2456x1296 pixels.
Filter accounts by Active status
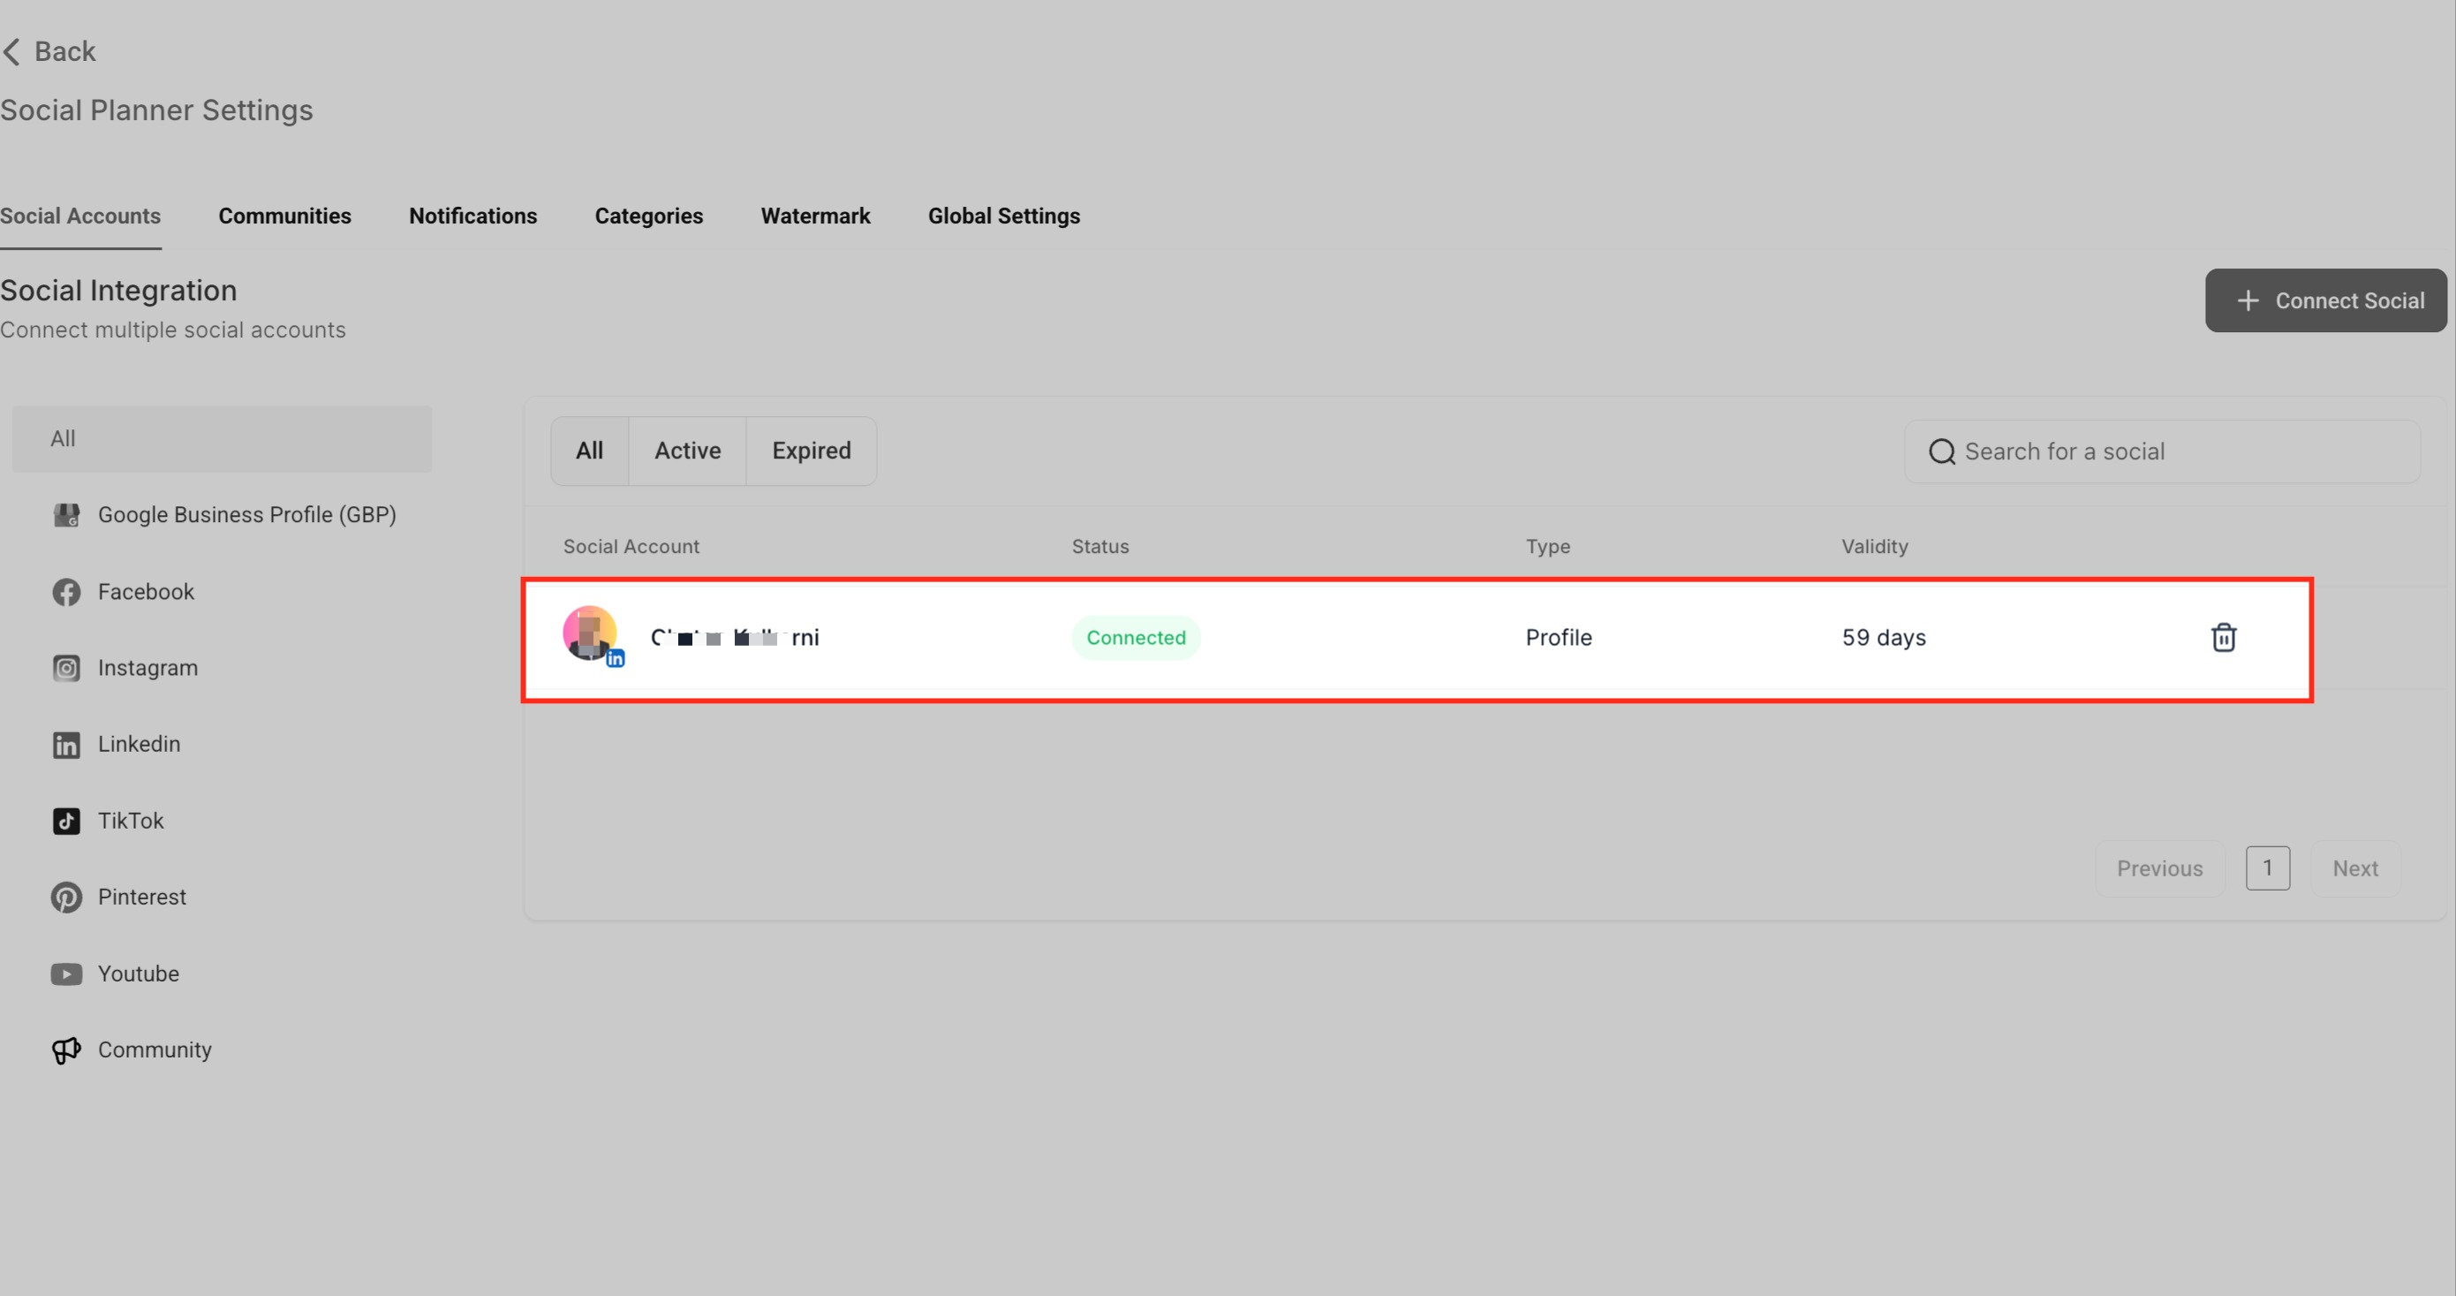686,451
